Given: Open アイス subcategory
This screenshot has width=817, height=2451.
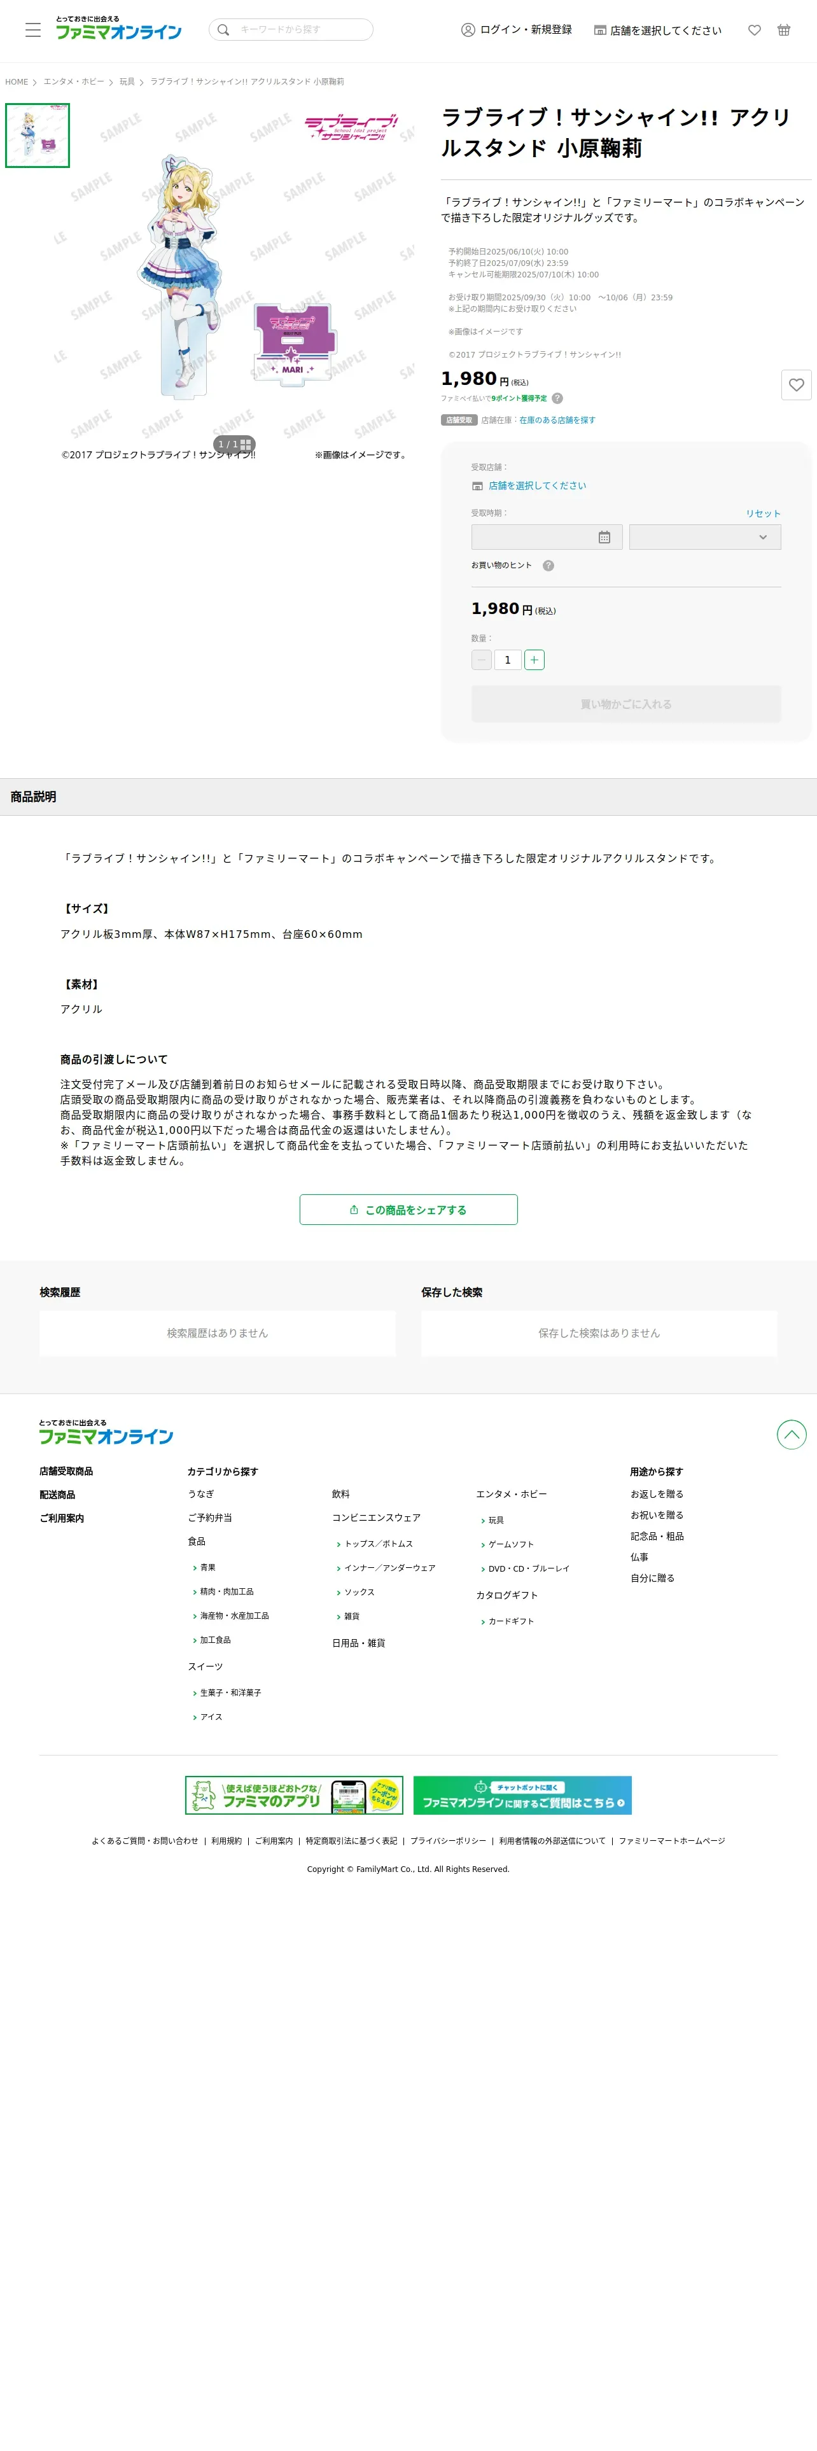Looking at the screenshot, I should coord(211,1717).
